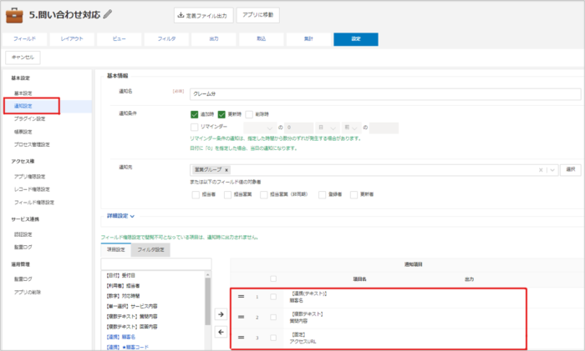Click right arrow to add field
The image size is (585, 351).
221,314
